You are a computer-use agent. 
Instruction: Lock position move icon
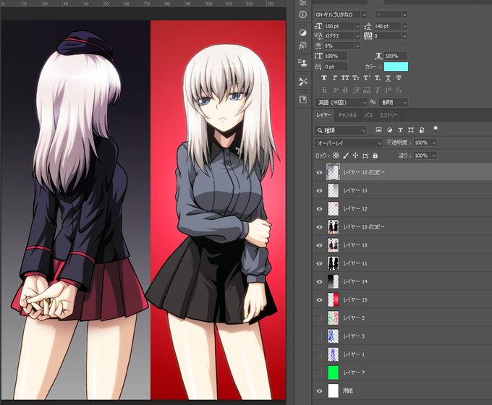pos(355,155)
